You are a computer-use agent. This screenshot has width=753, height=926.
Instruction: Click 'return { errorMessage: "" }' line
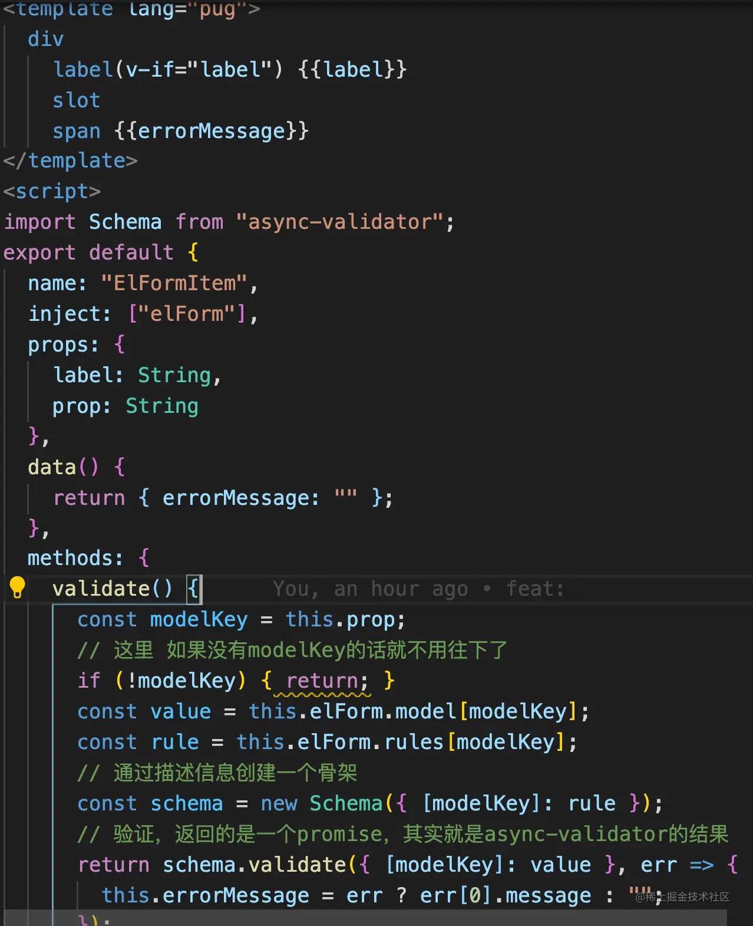pyautogui.click(x=223, y=498)
